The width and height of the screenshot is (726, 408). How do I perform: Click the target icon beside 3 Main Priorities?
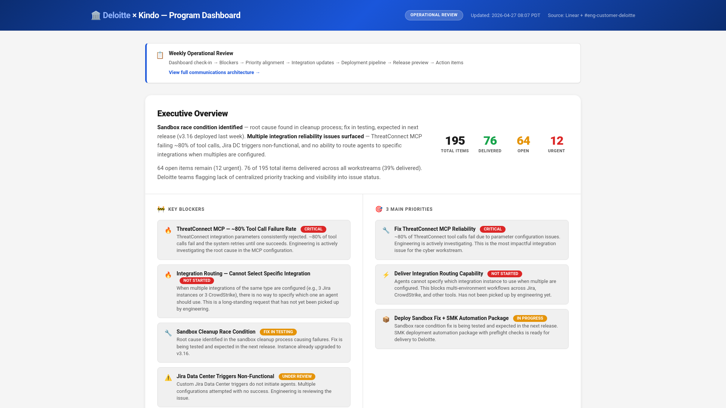point(379,209)
